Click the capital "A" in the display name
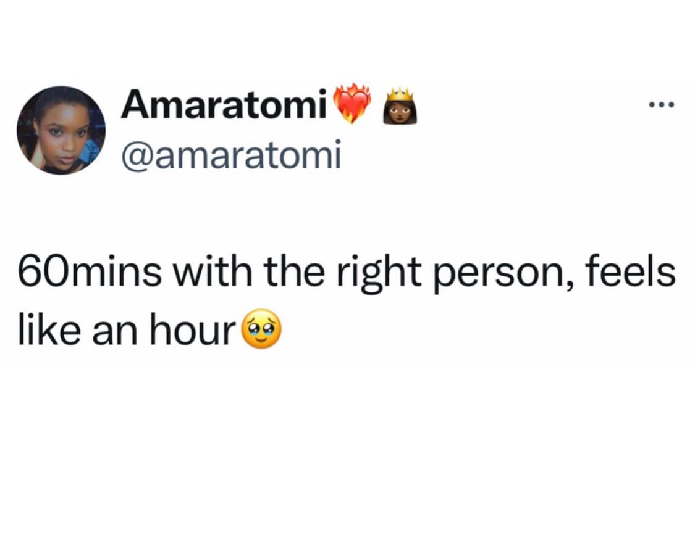The image size is (695, 533). coord(133,106)
